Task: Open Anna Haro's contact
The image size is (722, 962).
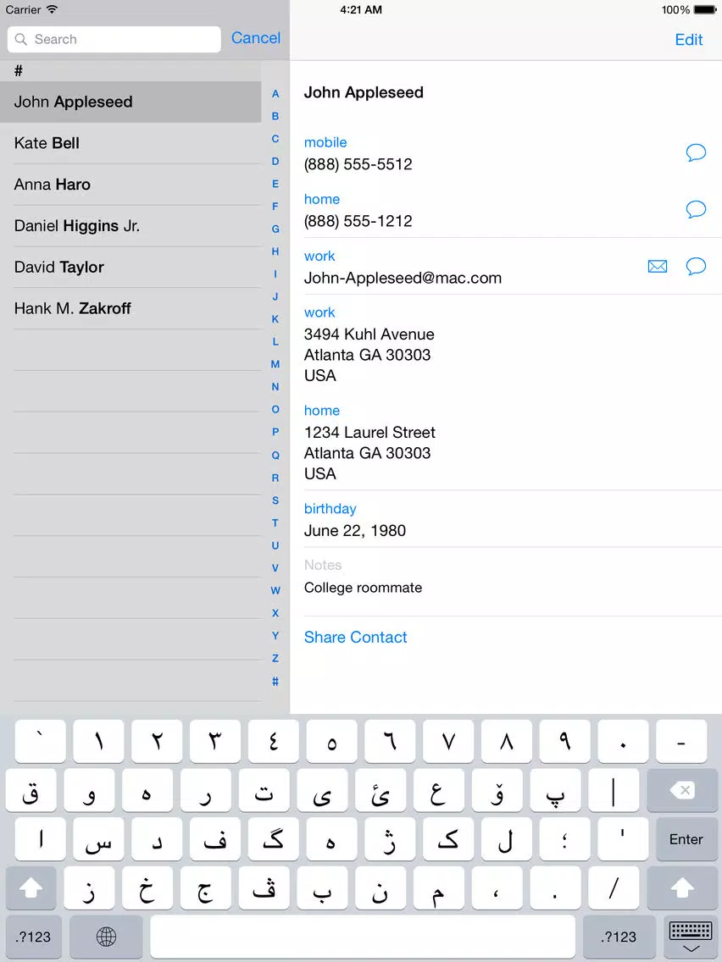Action: pyautogui.click(x=131, y=184)
